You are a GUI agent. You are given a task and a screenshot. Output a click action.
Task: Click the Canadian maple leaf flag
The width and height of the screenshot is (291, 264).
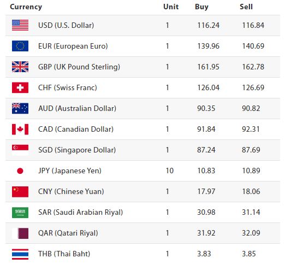click(x=20, y=129)
